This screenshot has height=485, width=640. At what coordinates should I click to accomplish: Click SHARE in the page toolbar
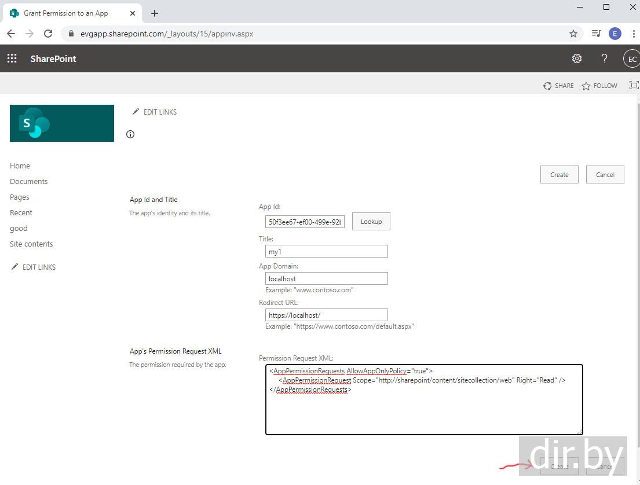(x=558, y=86)
